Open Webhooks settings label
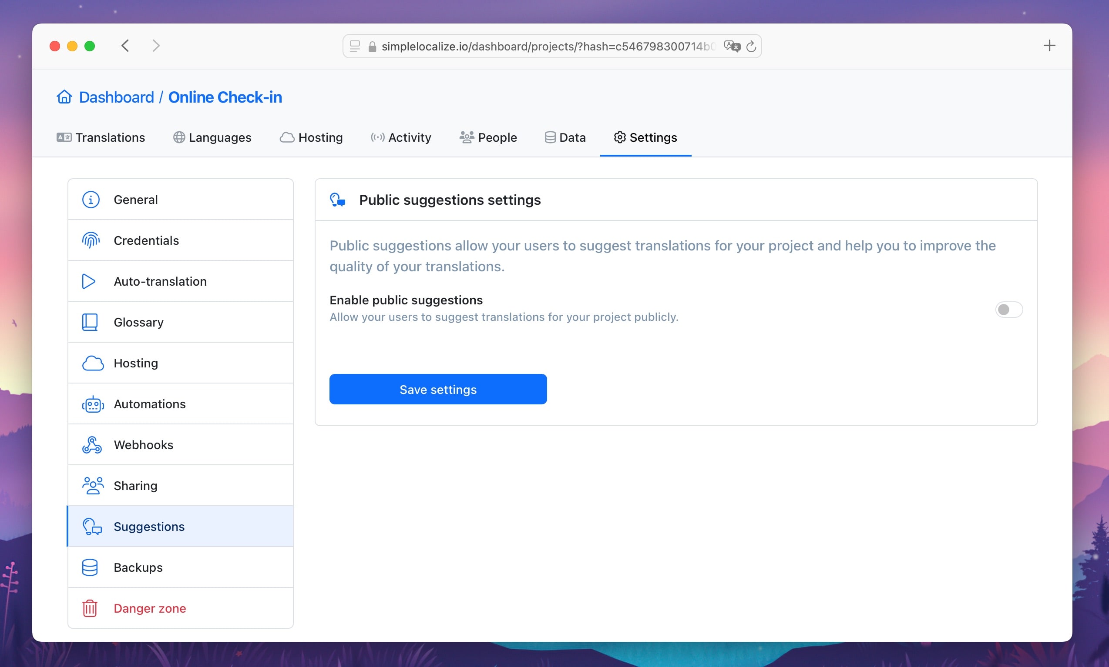 tap(144, 445)
